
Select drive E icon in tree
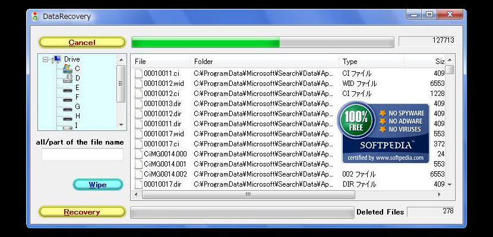(68, 90)
